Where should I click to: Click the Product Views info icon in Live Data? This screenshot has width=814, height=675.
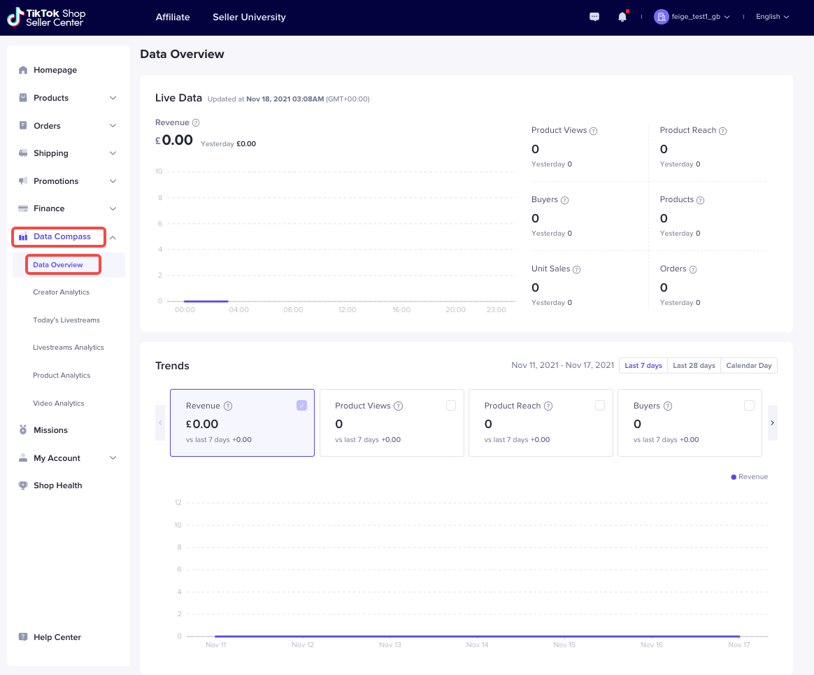click(593, 131)
